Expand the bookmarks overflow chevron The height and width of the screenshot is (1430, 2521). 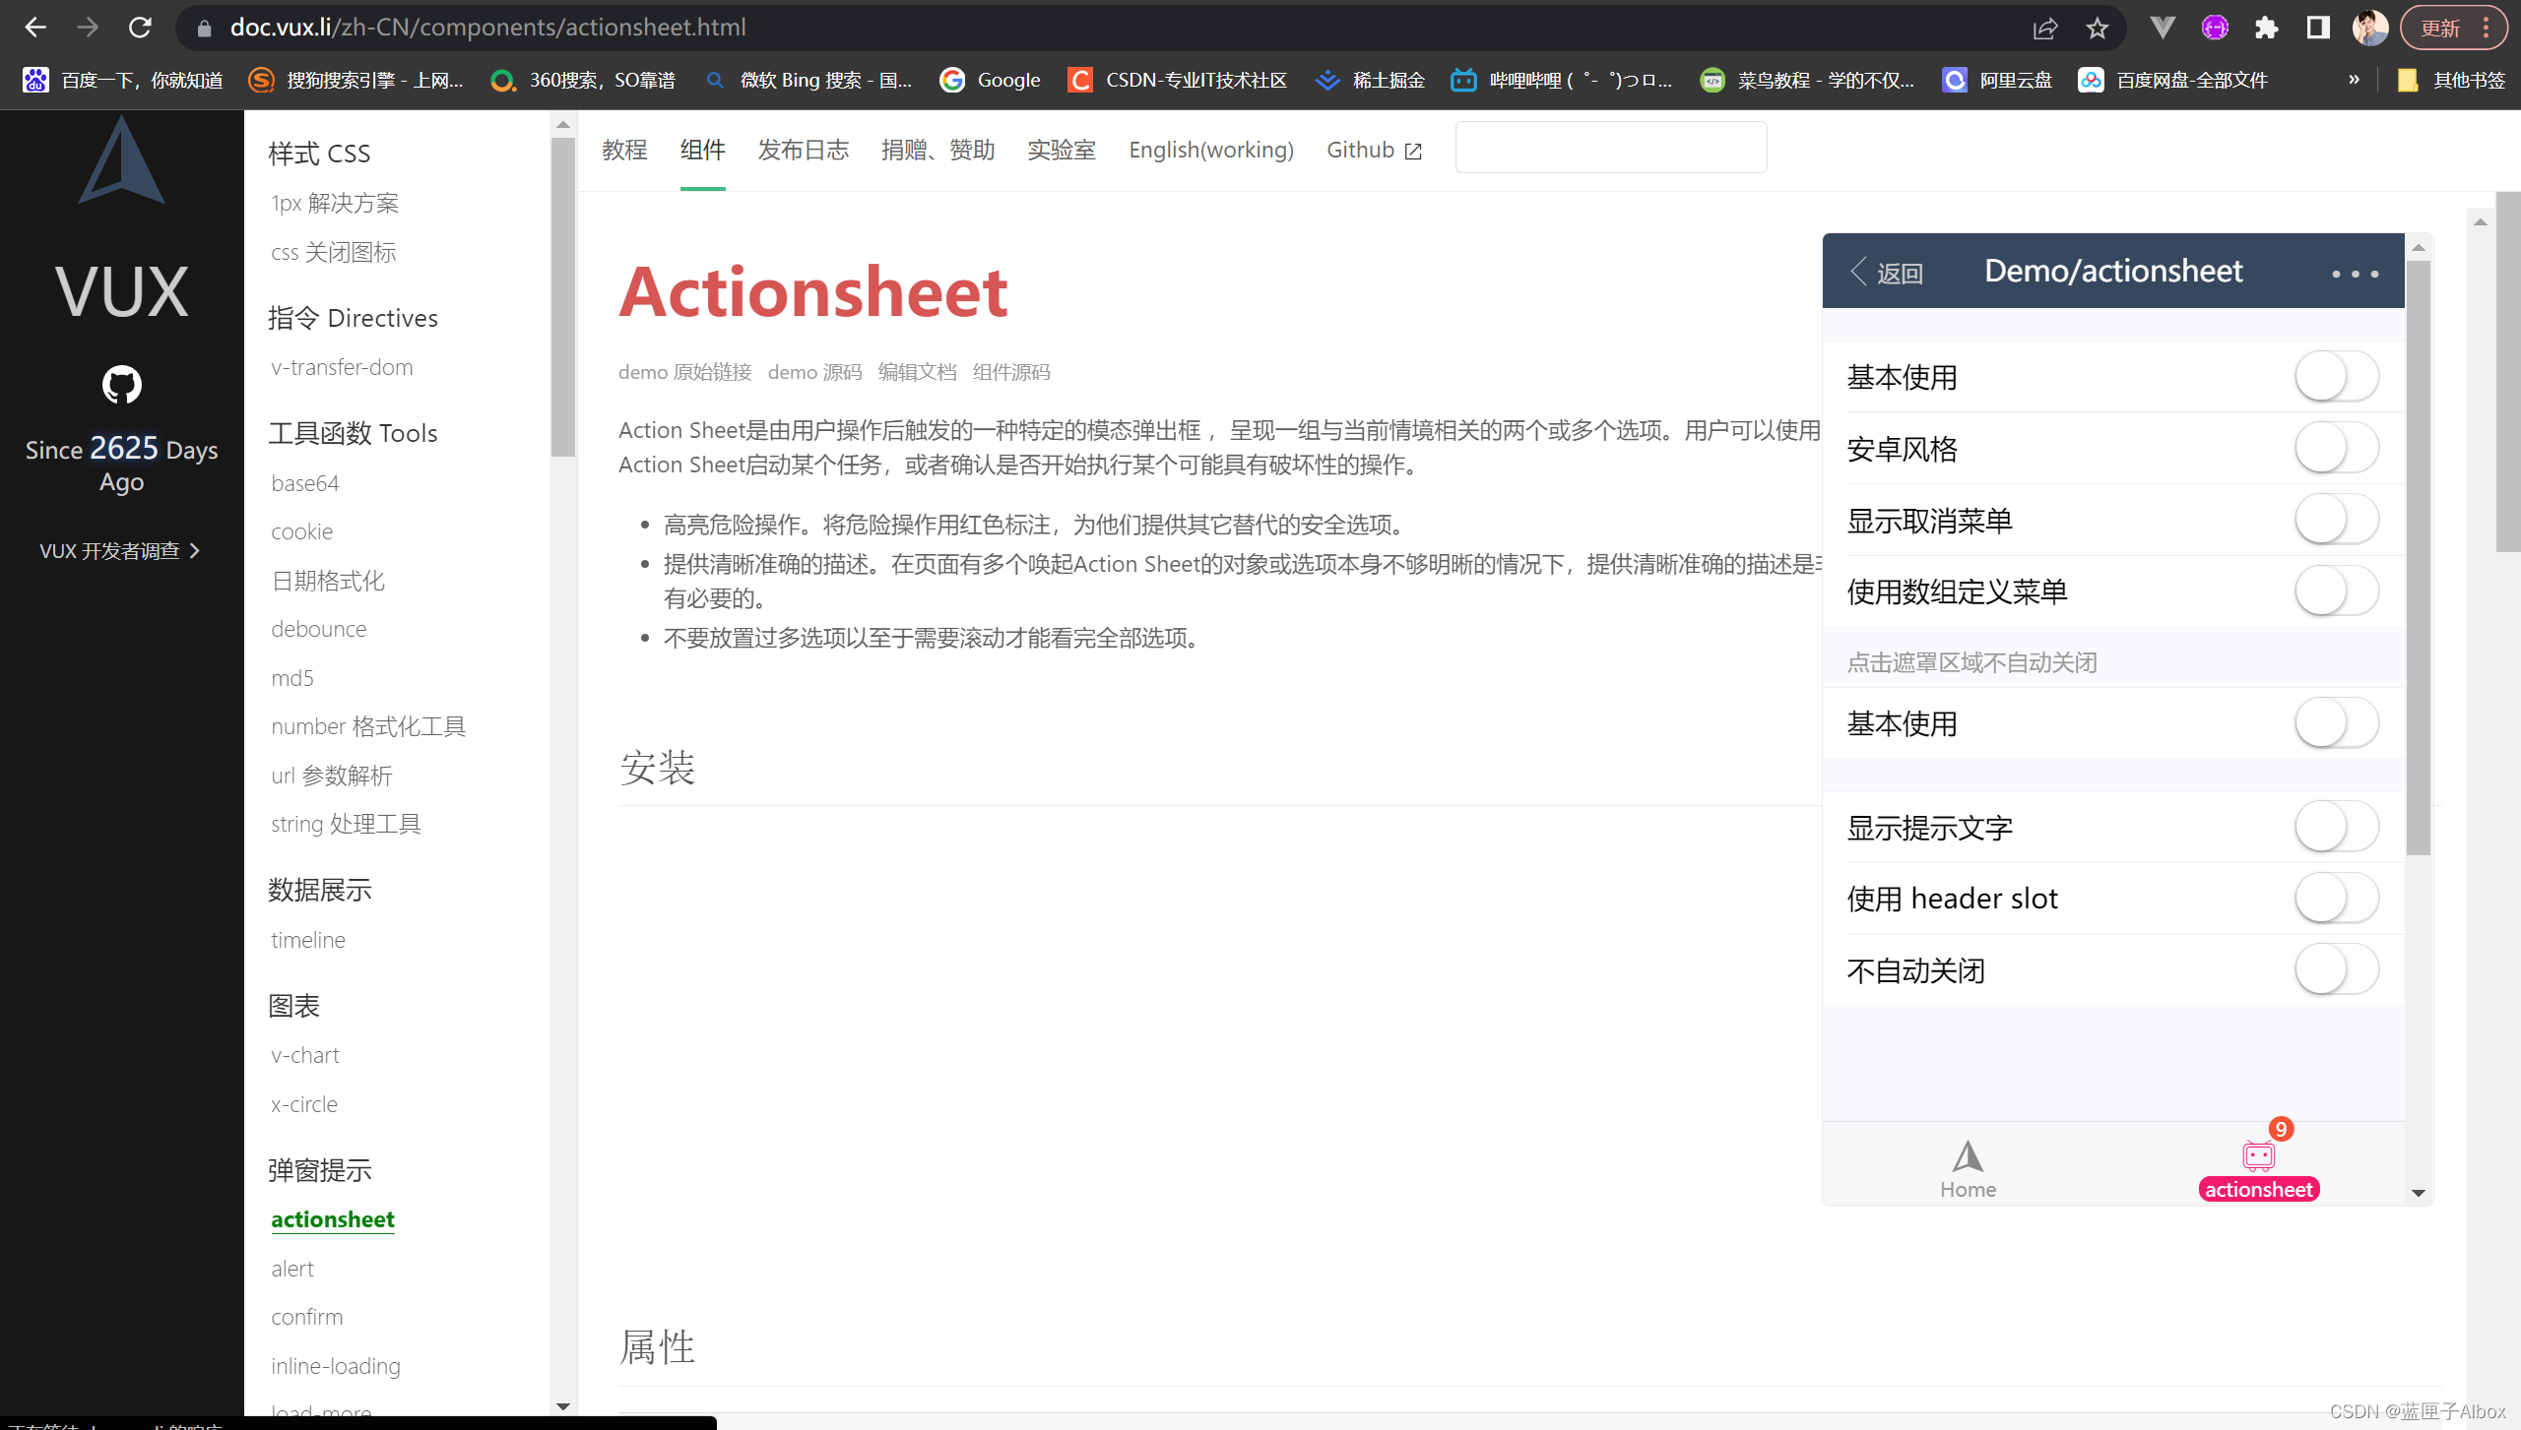click(x=2354, y=80)
